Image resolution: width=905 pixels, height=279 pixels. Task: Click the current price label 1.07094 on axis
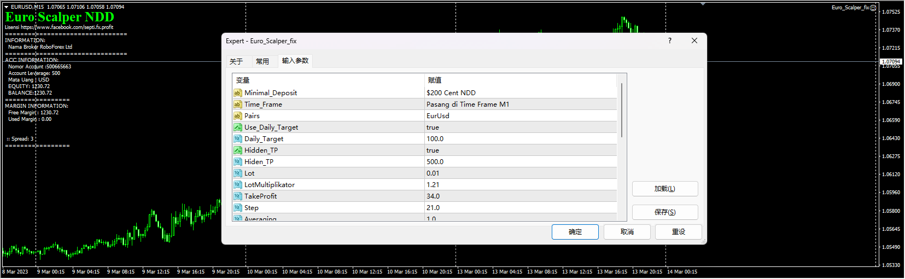[891, 62]
